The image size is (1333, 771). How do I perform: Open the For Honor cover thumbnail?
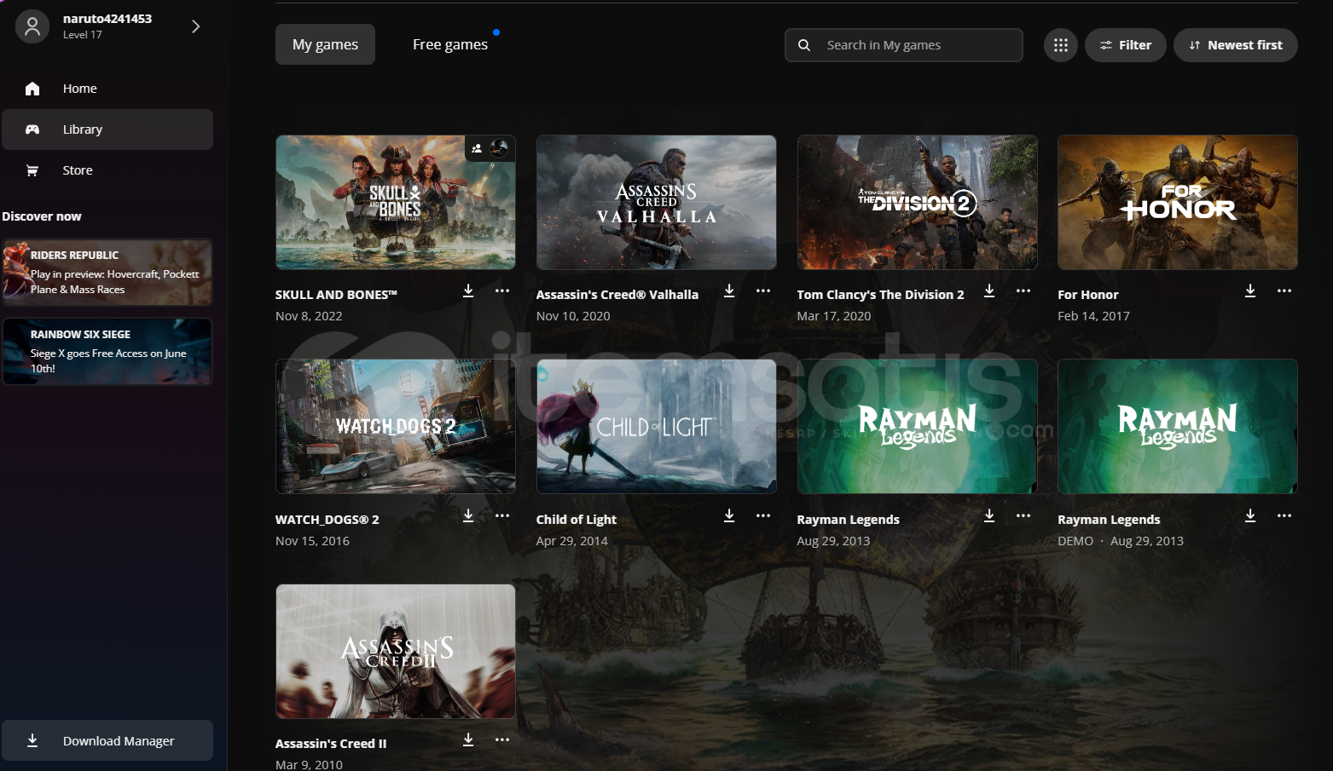coord(1178,202)
